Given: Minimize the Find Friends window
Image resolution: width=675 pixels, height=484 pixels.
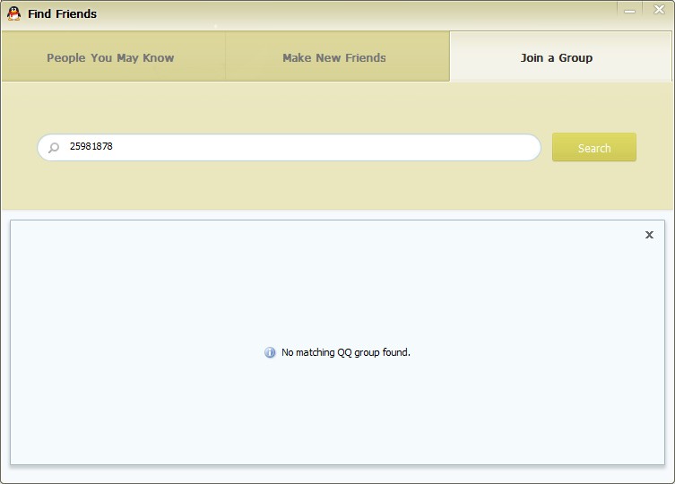Looking at the screenshot, I should coord(630,11).
